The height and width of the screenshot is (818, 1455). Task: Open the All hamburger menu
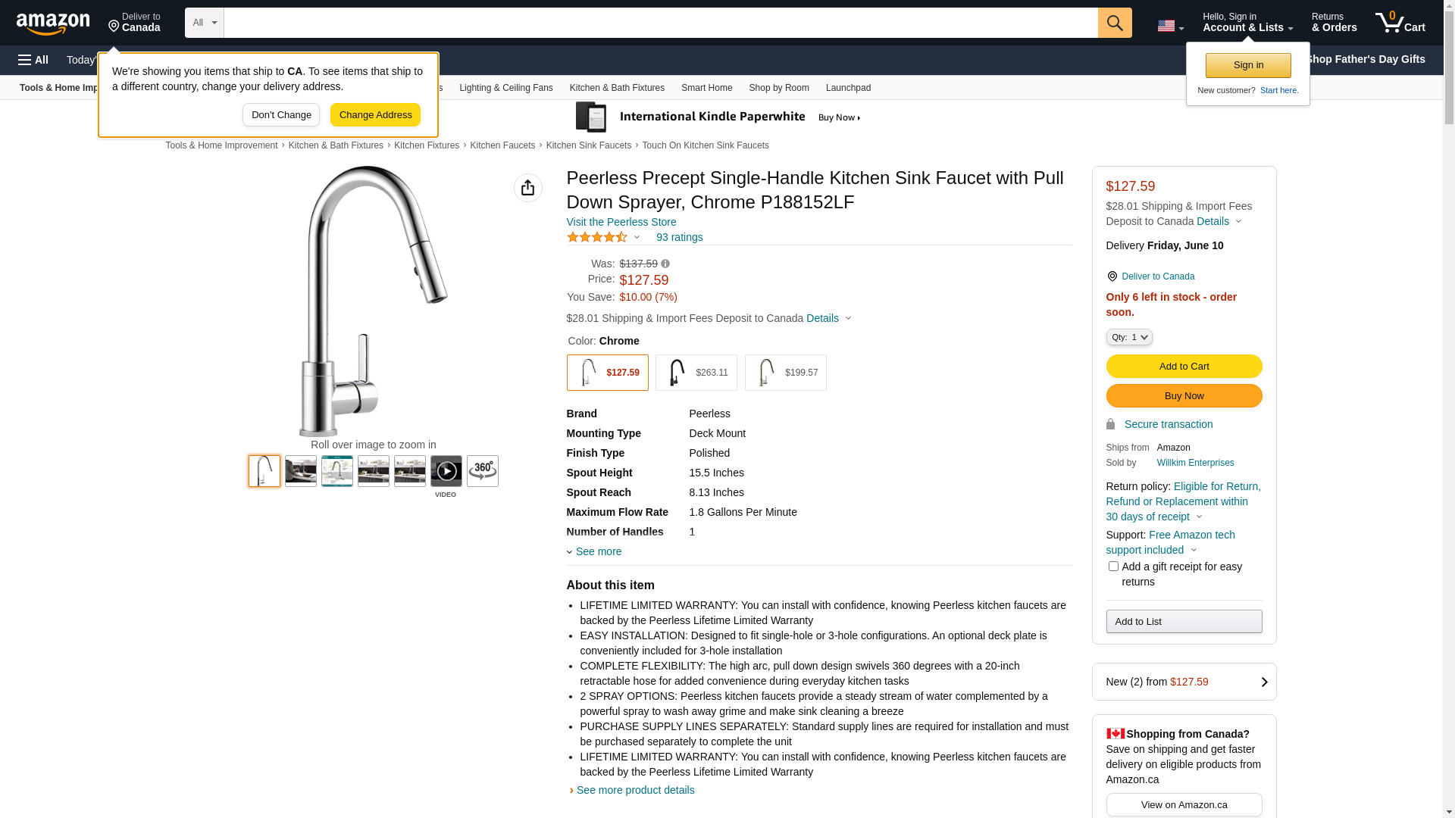point(33,60)
